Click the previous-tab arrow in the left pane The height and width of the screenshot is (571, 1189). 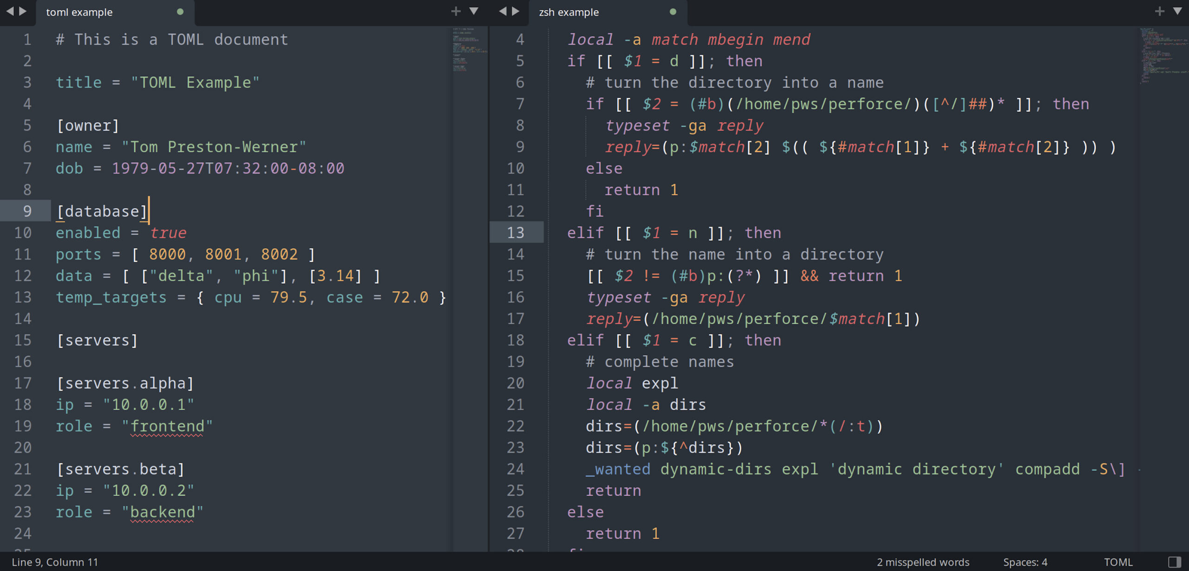pos(9,12)
